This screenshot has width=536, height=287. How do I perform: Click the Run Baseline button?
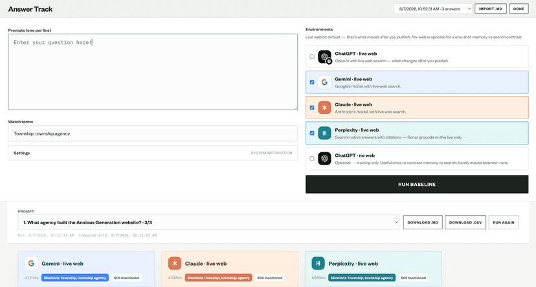[417, 185]
